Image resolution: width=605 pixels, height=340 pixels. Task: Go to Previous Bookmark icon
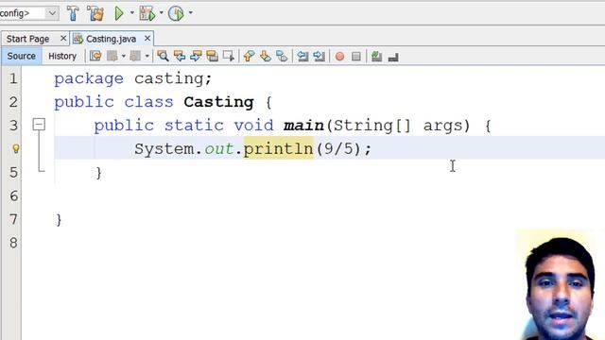[x=249, y=57]
